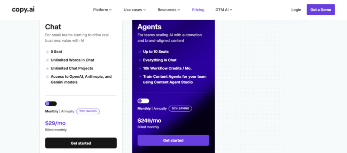Click Get started on Agents plan
Viewport: 347px width, 153px height.
(x=173, y=140)
